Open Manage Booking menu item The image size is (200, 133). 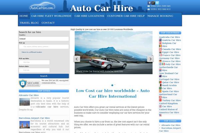click(x=160, y=16)
